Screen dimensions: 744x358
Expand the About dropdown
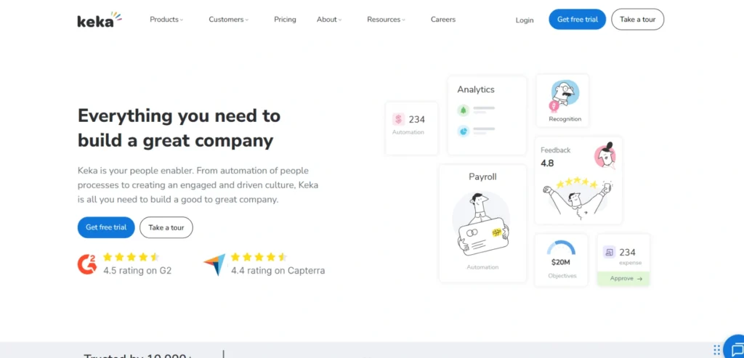tap(329, 20)
